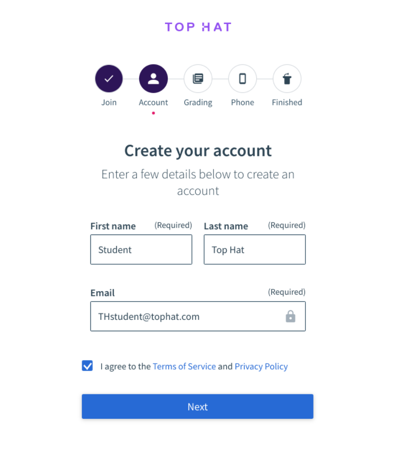Go to the Phone step icon

click(x=242, y=79)
